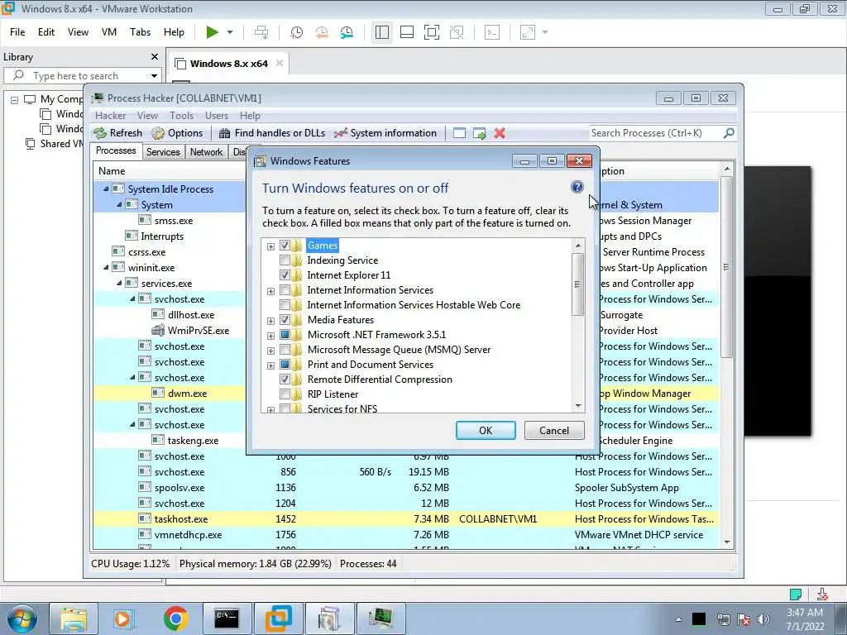Click the send Ctrl+Alt+Del toolbar icon
The height and width of the screenshot is (635, 847).
(261, 32)
